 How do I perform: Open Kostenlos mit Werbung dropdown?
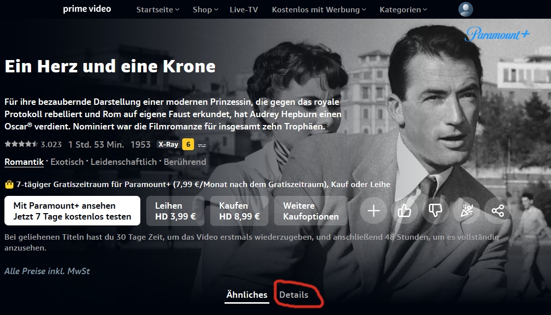[319, 10]
